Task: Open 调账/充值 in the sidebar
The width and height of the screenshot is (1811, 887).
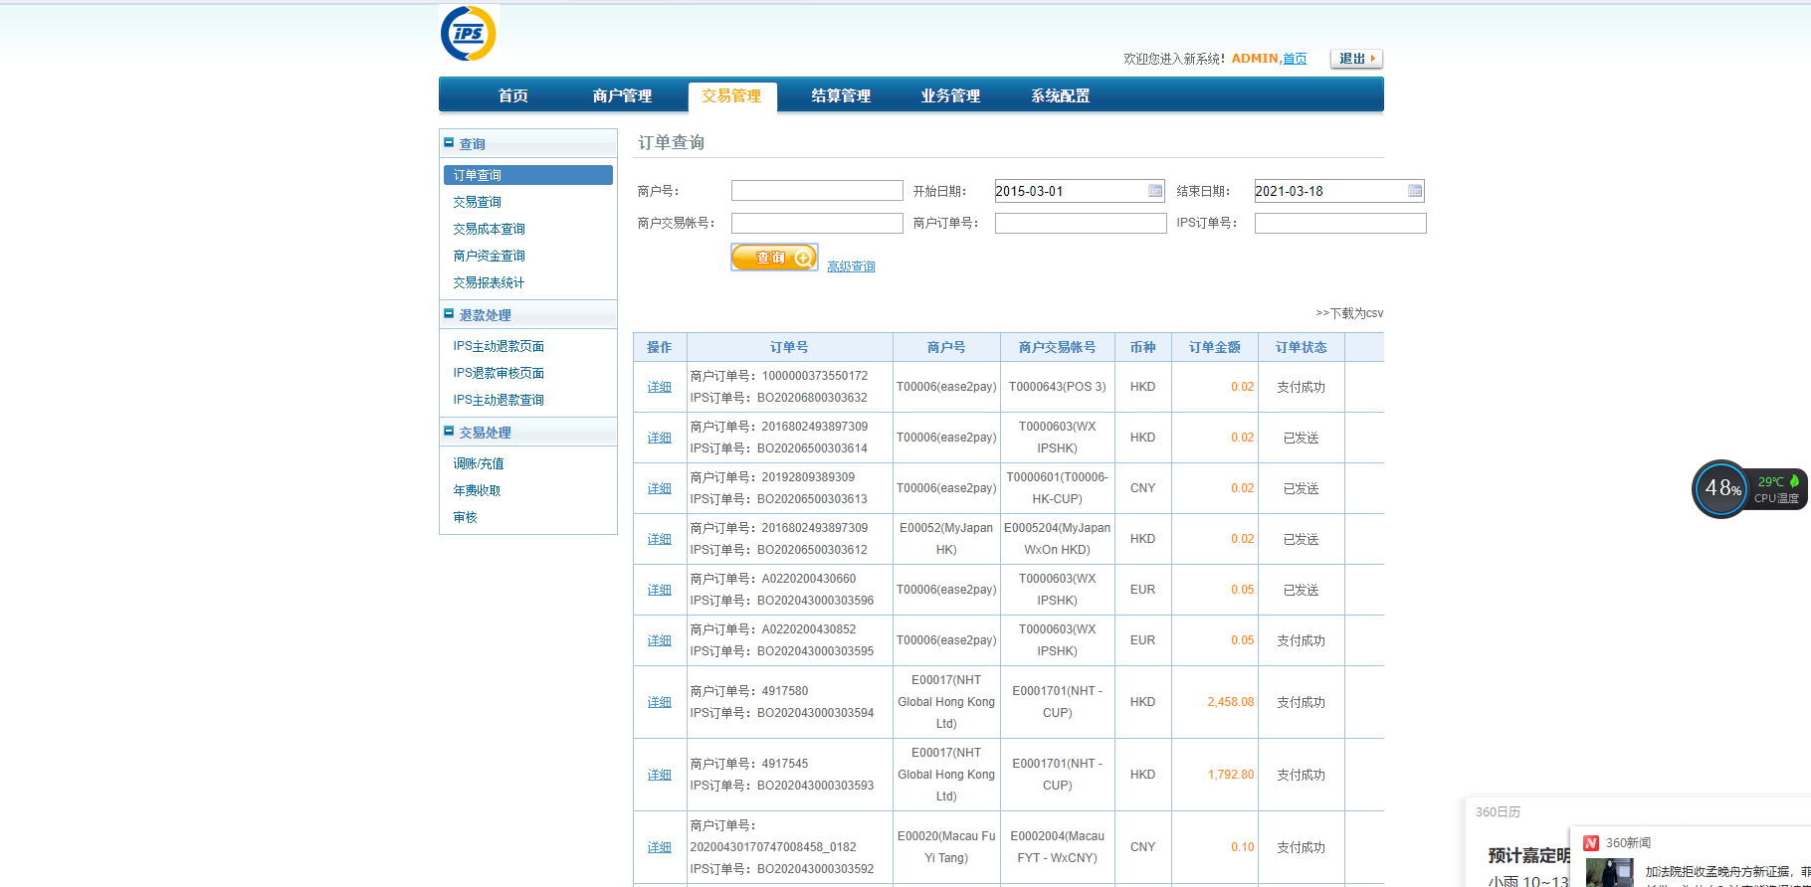Action: point(479,463)
